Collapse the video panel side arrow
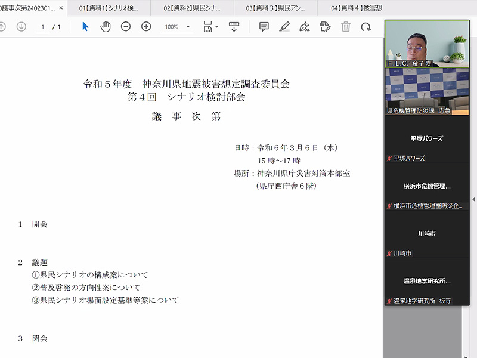This screenshot has height=358, width=477. pos(473,199)
